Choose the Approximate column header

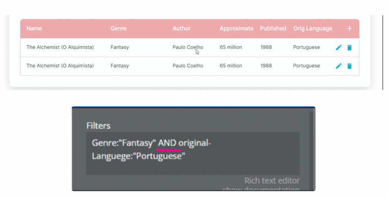[x=236, y=28]
